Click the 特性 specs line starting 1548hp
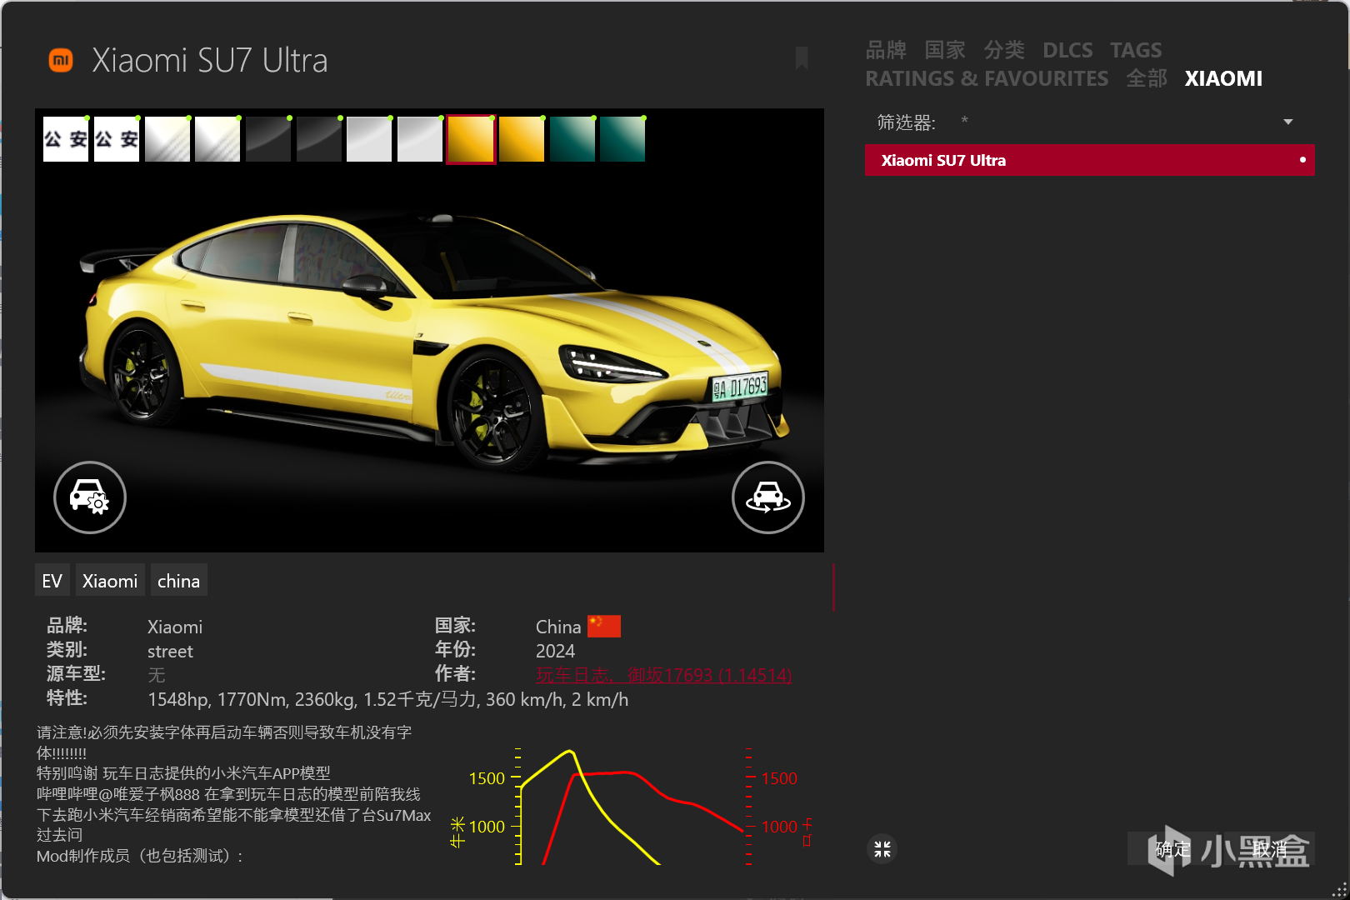This screenshot has height=900, width=1350. [388, 699]
